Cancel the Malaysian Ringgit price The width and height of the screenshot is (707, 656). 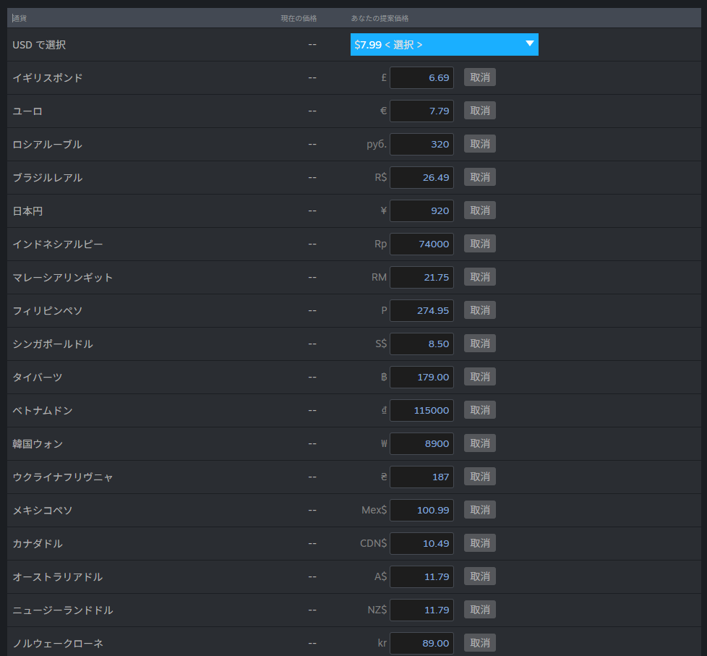tap(480, 278)
